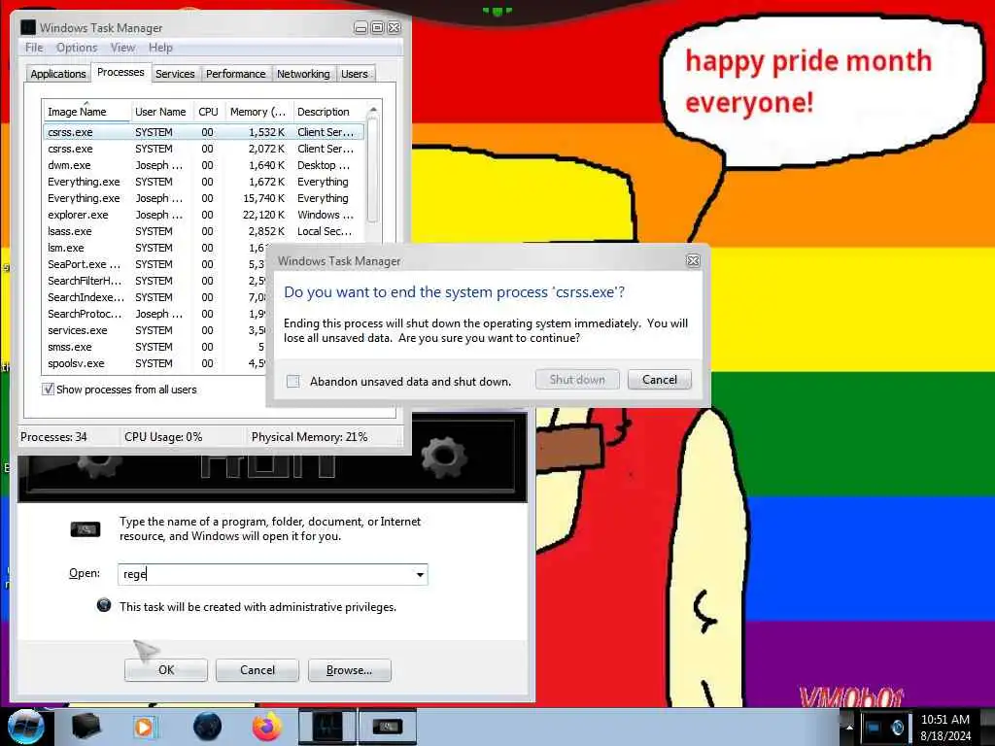995x746 pixels.
Task: Open the media player taskbar icon
Action: tap(144, 727)
